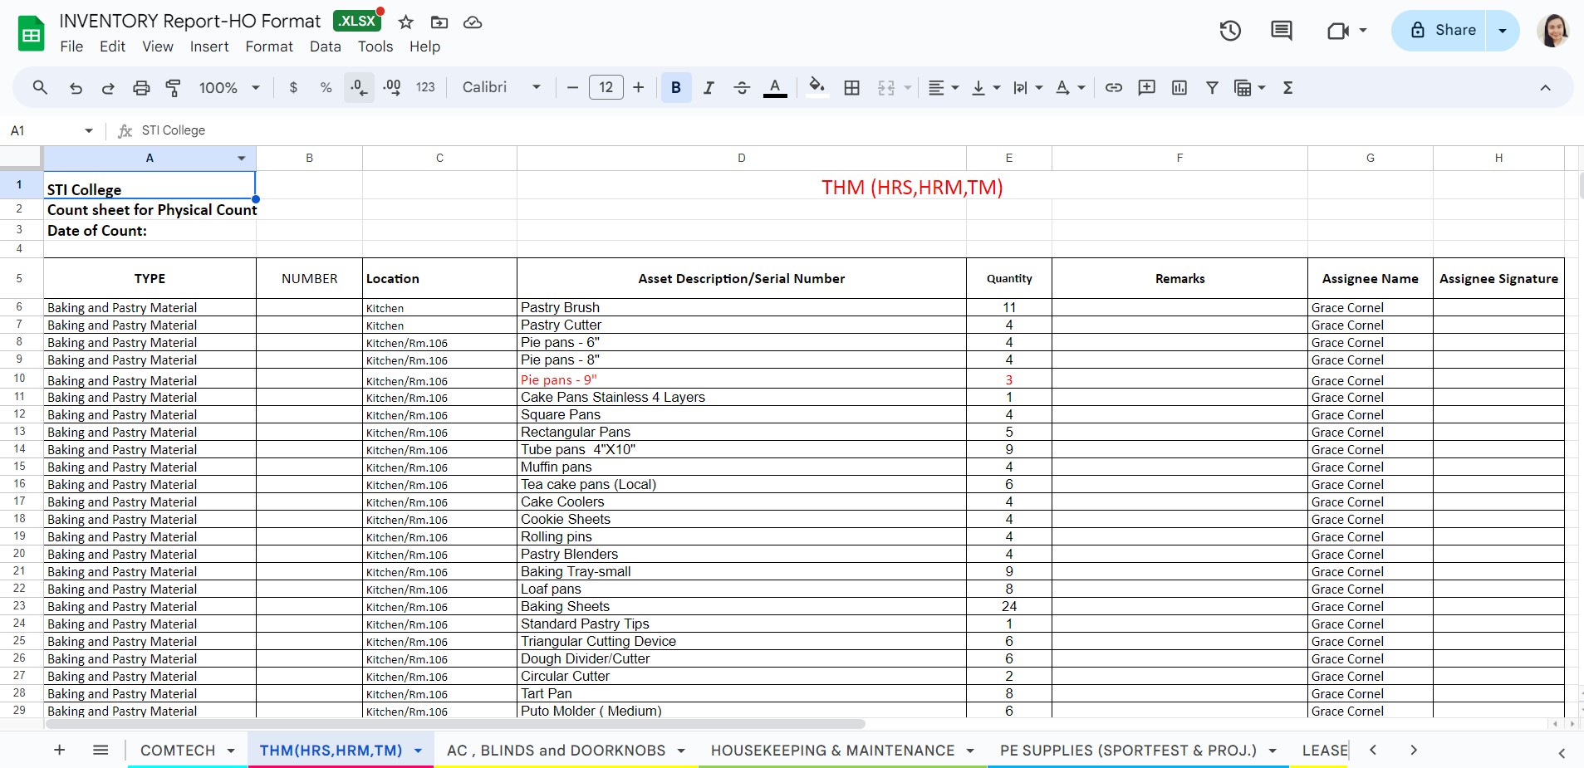Format selection as percent

click(326, 87)
